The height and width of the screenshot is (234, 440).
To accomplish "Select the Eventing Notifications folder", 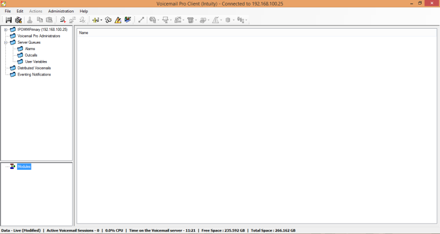I will (34, 75).
